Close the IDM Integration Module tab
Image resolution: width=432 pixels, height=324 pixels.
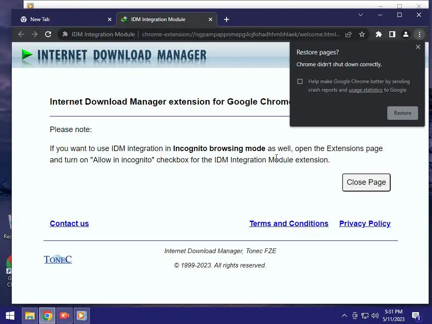(210, 19)
